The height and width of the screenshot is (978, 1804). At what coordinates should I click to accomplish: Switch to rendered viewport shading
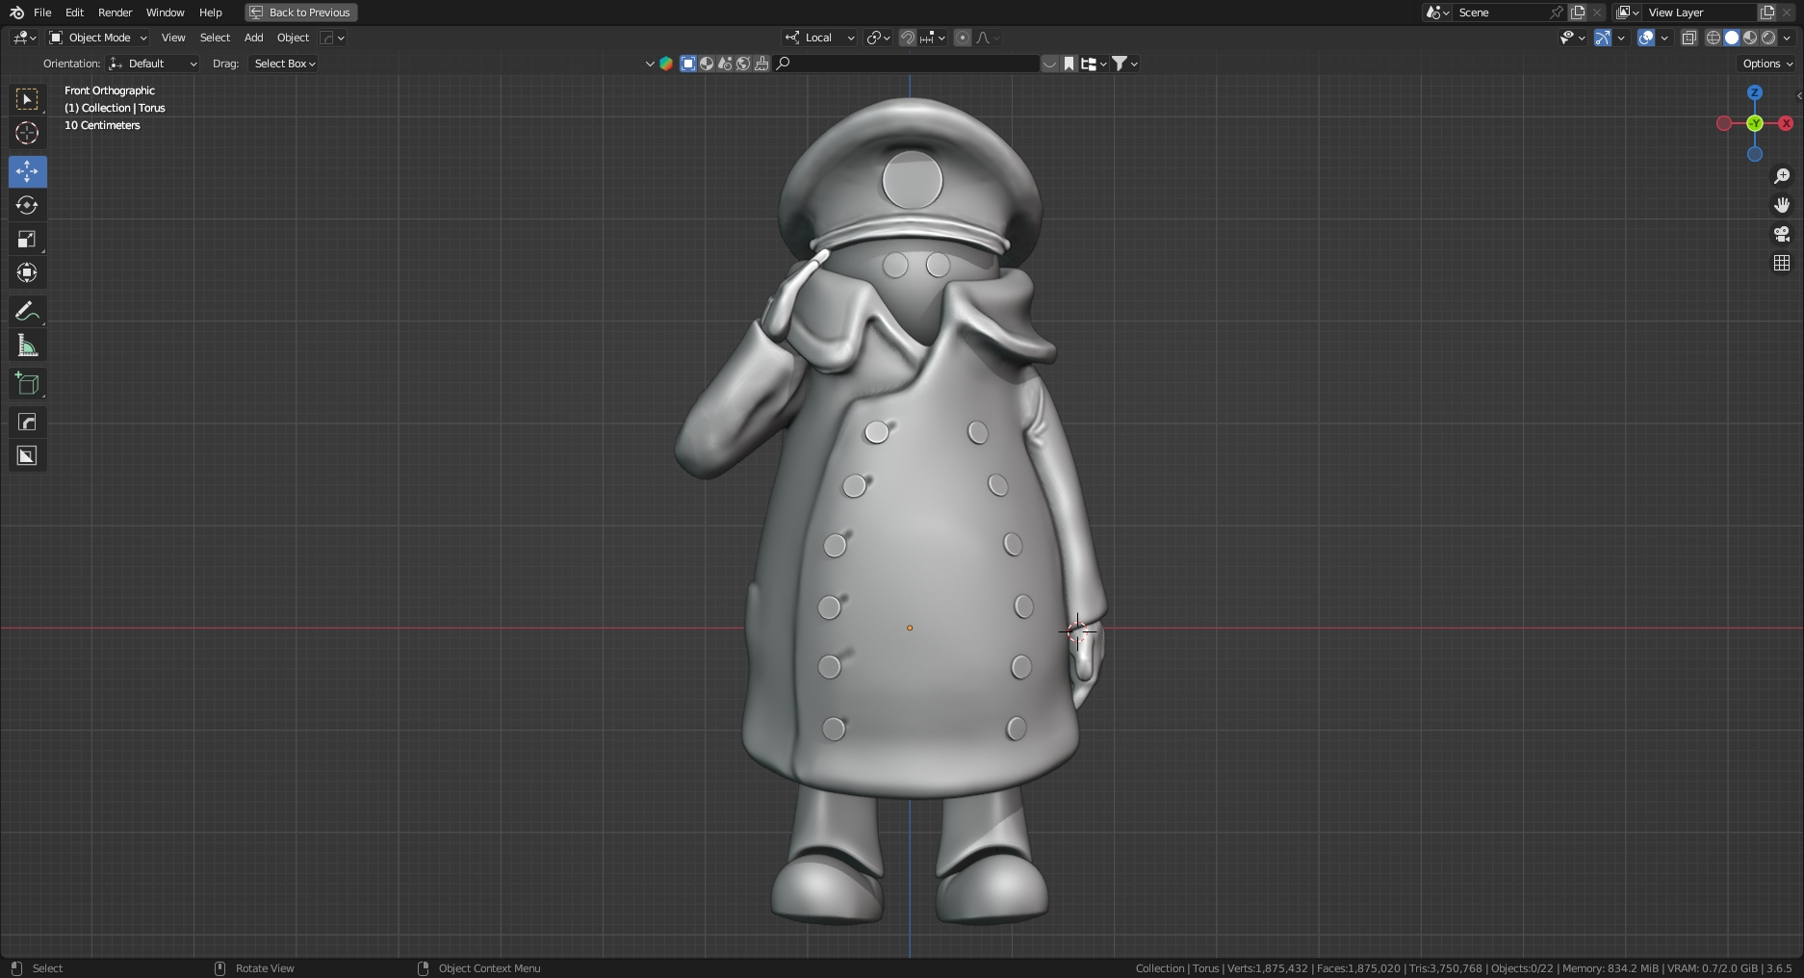coord(1768,38)
